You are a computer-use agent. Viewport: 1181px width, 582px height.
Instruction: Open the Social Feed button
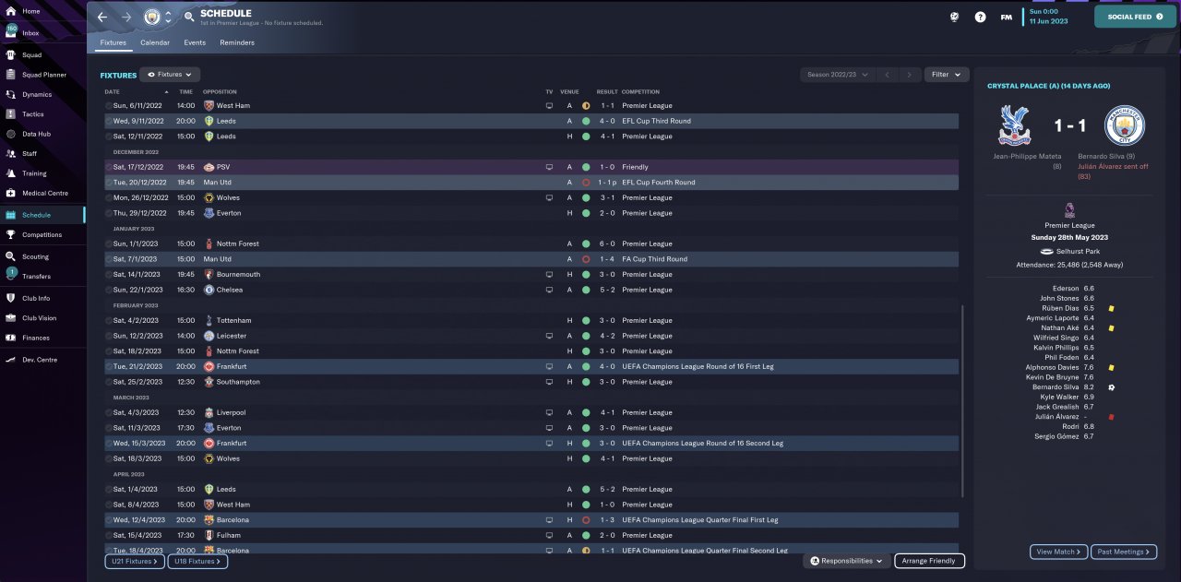pyautogui.click(x=1135, y=17)
